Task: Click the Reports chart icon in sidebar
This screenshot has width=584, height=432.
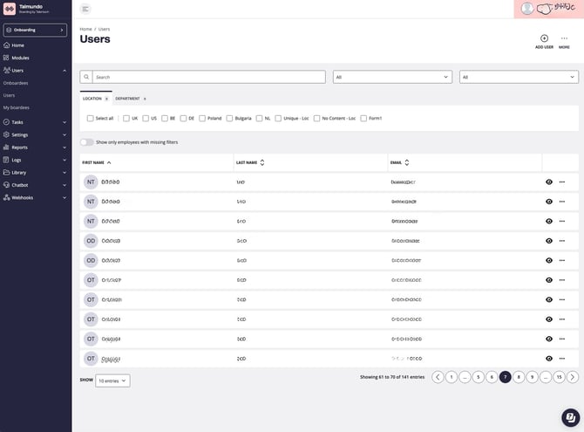Action: coord(6,147)
